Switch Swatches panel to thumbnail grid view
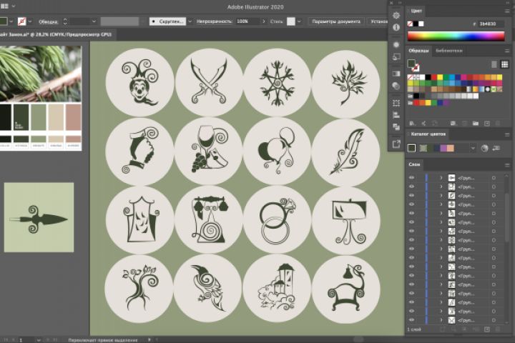The image size is (515, 343). (504, 64)
